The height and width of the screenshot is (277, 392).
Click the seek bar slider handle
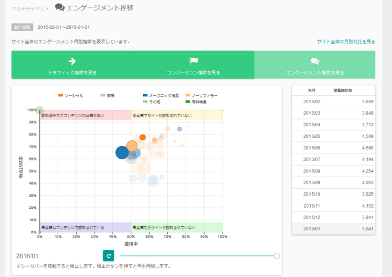coord(277,256)
